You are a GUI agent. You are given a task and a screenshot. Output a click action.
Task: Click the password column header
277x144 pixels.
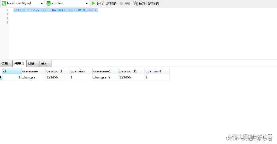58,71
